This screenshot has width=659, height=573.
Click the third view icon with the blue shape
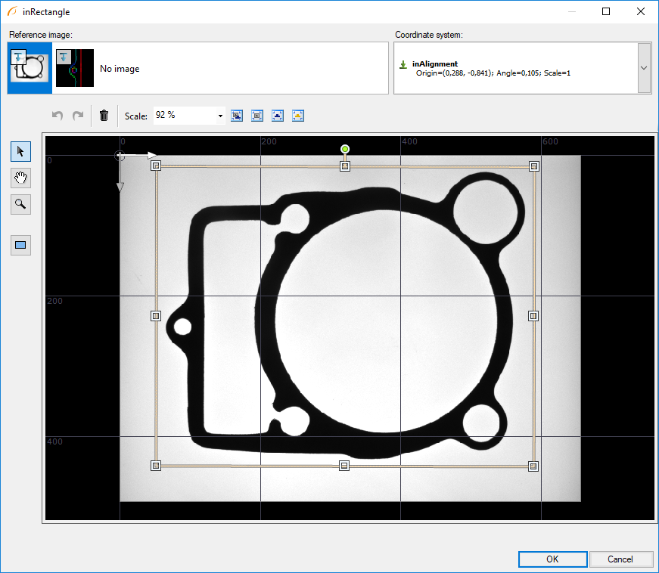pyautogui.click(x=278, y=116)
